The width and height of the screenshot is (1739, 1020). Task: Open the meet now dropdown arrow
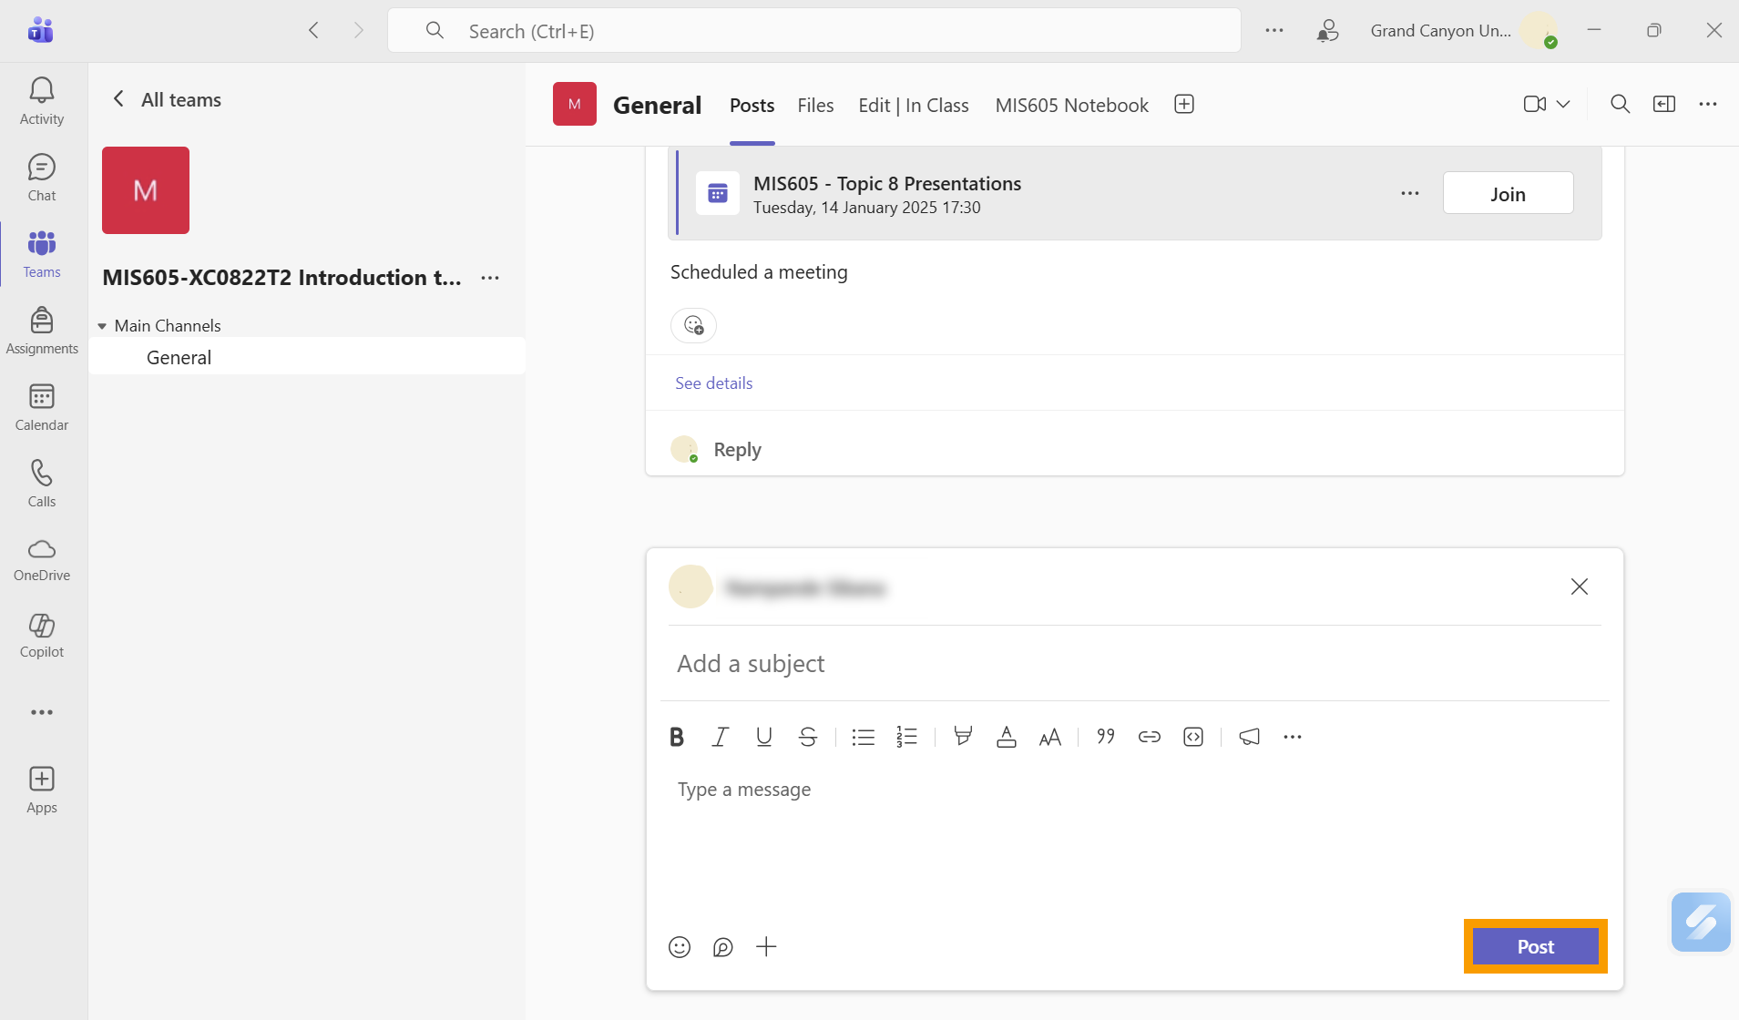pos(1563,104)
